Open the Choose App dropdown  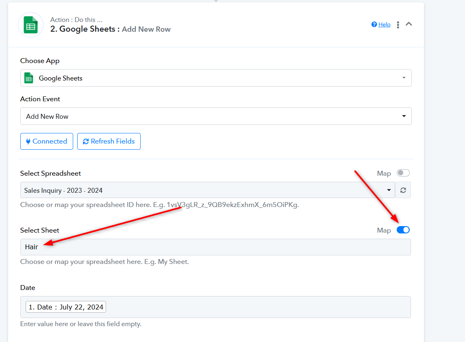click(216, 78)
